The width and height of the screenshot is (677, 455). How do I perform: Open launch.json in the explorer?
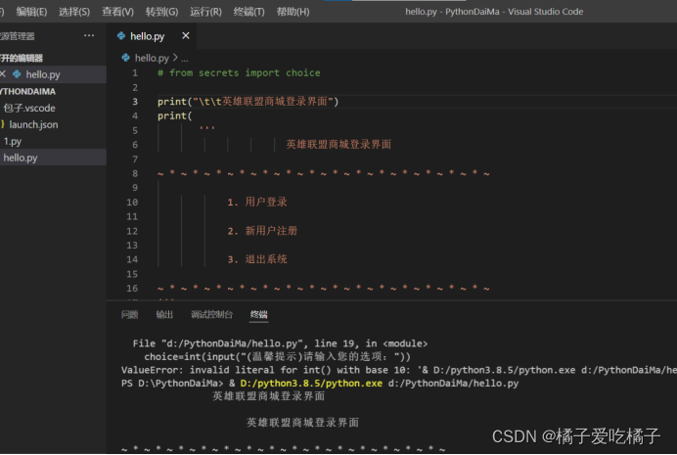(x=33, y=125)
